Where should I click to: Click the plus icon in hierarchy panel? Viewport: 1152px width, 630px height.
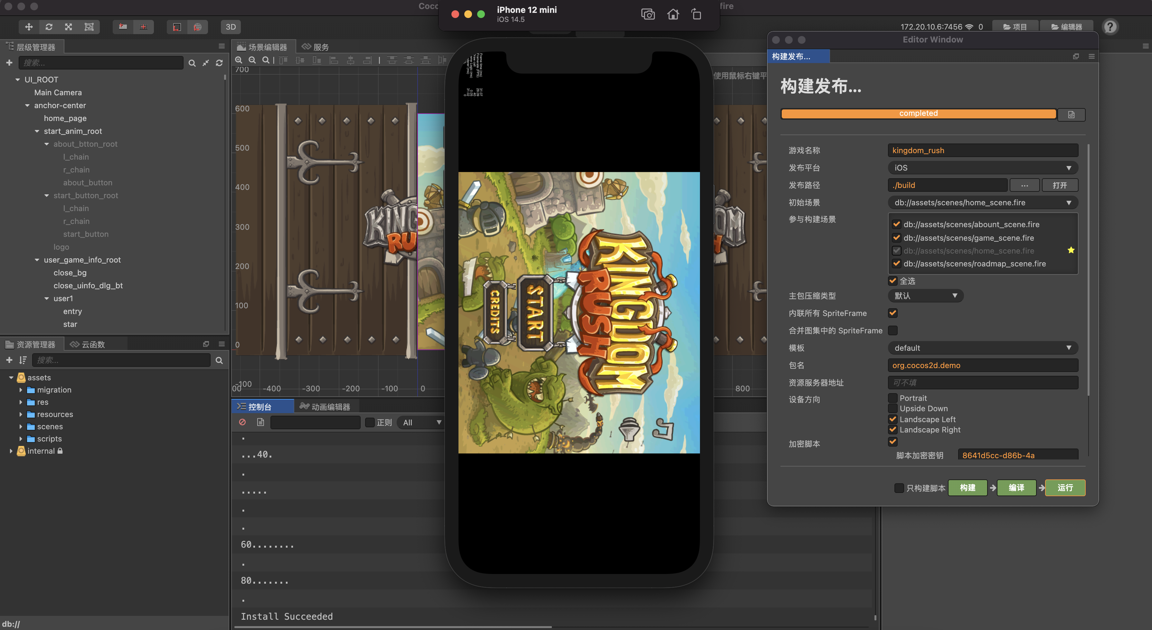pyautogui.click(x=9, y=62)
